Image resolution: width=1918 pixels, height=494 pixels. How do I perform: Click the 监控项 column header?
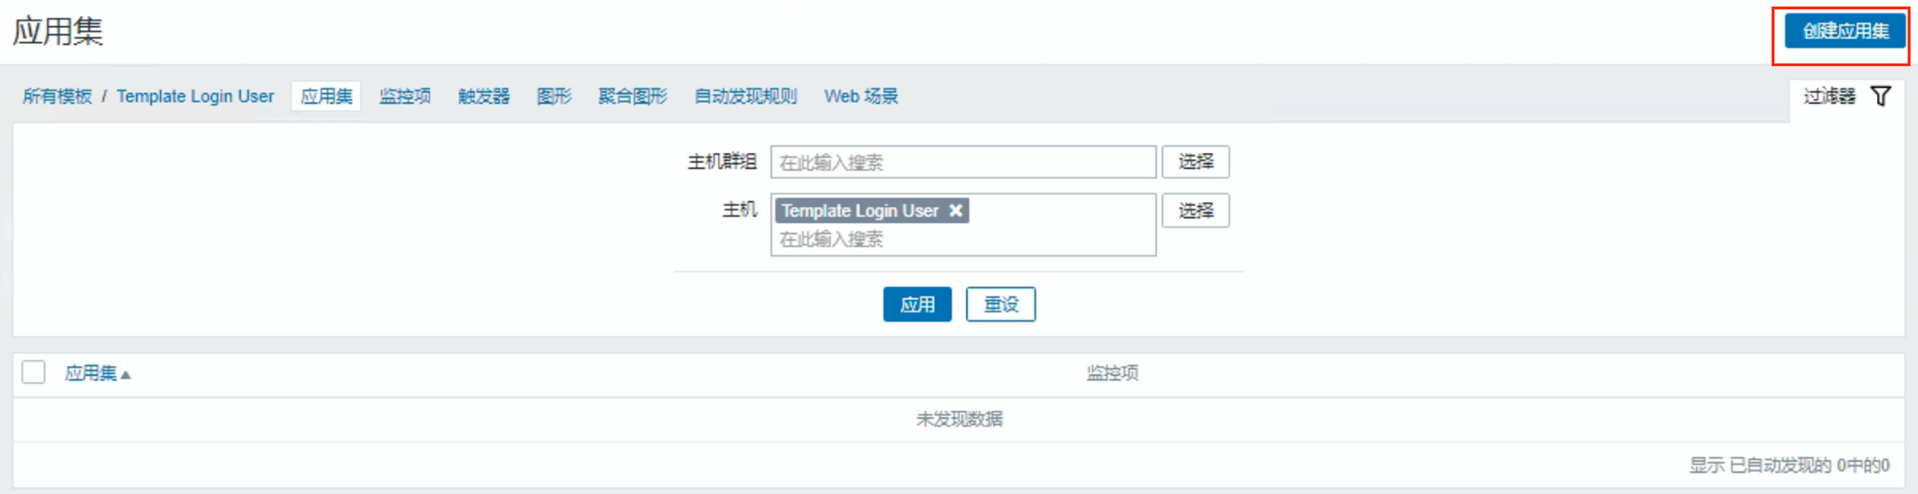pos(1112,373)
